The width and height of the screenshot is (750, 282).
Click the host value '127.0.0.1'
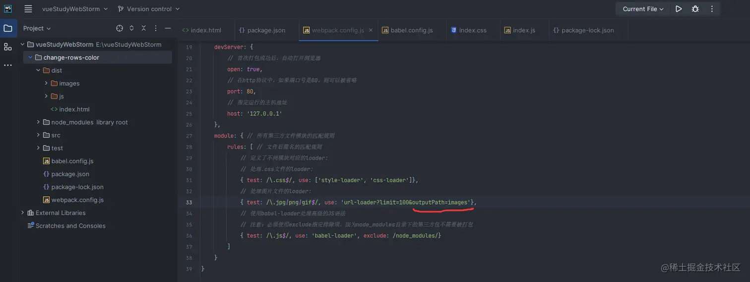pos(264,114)
